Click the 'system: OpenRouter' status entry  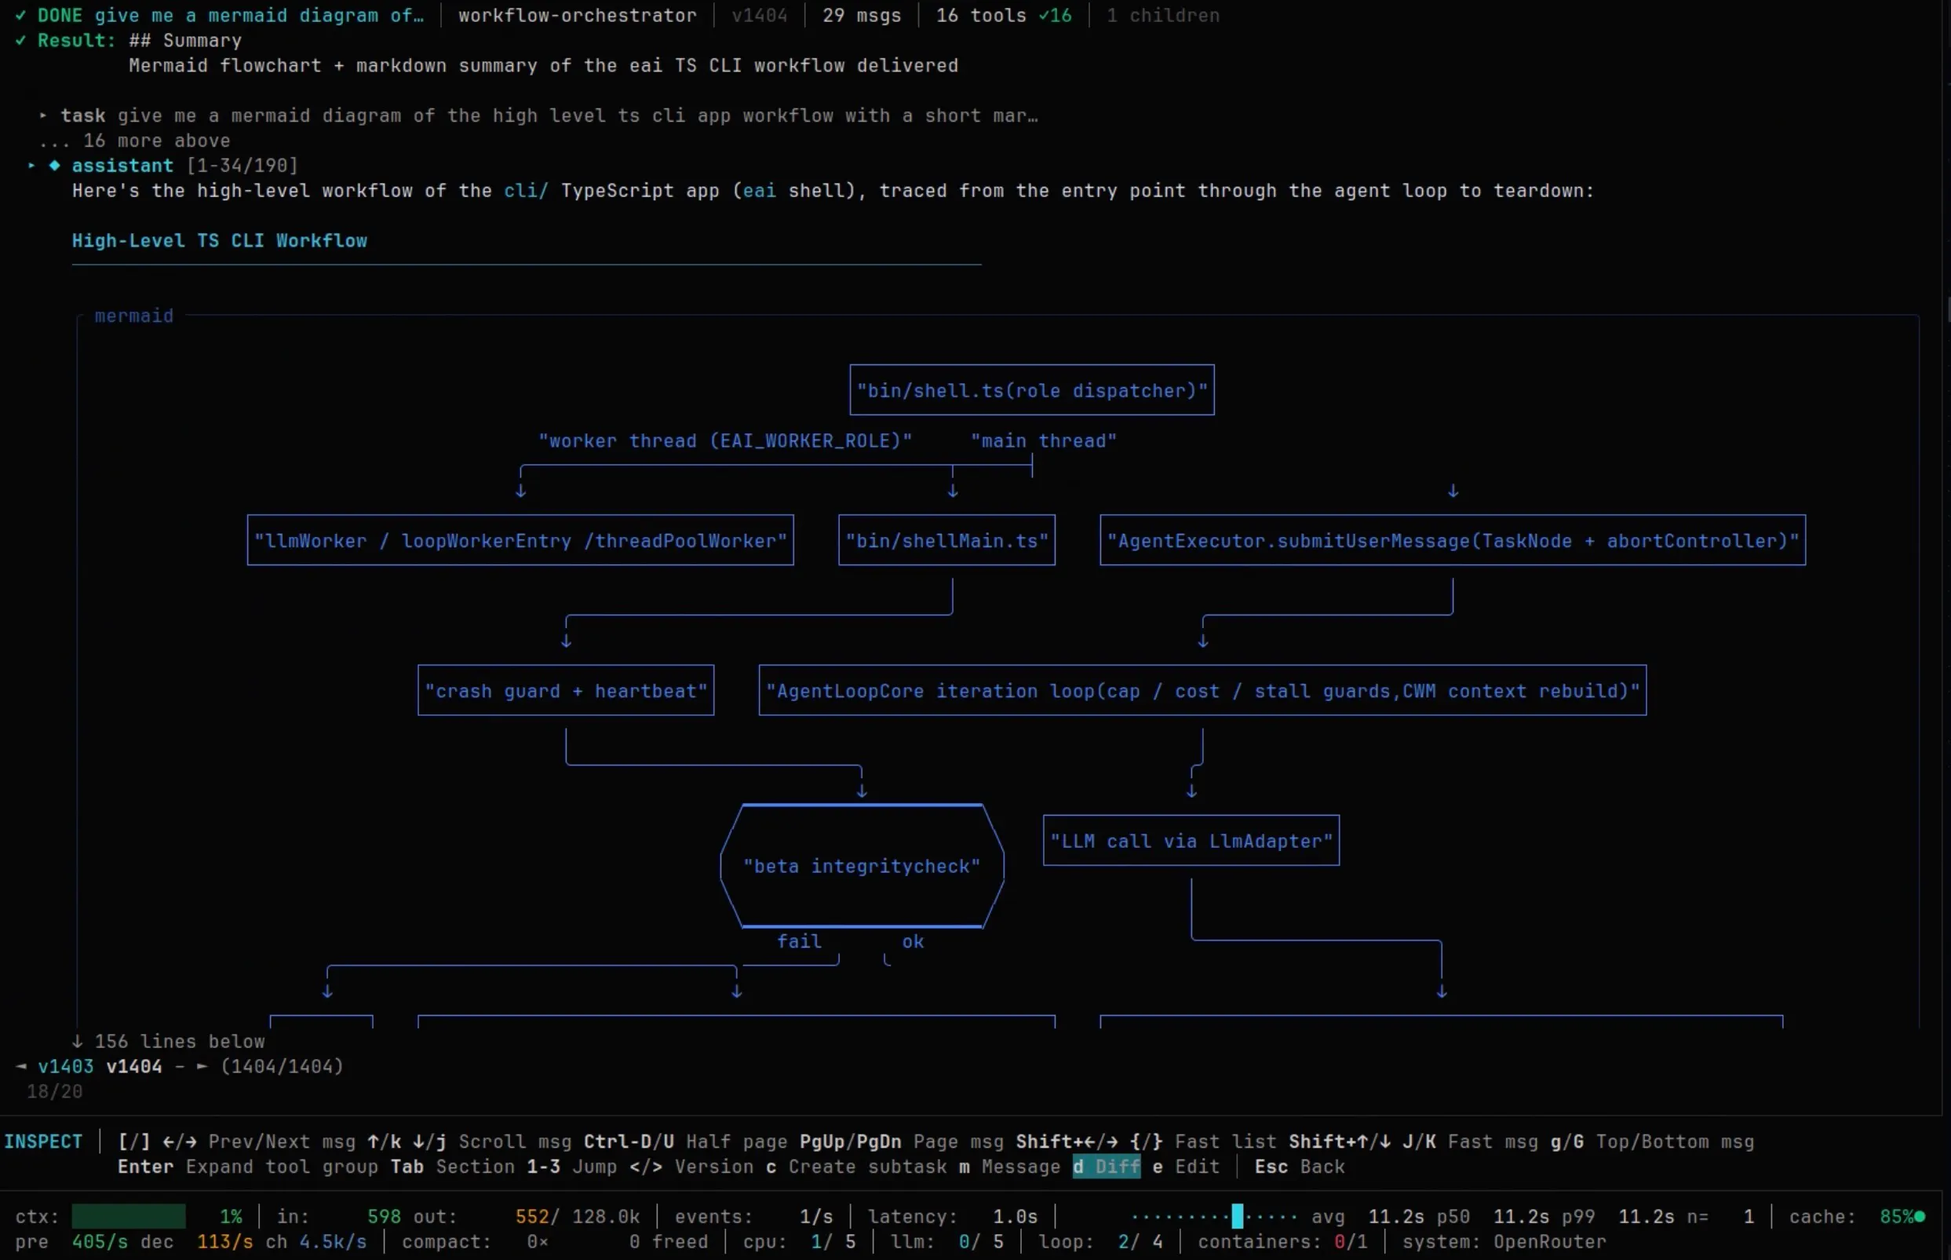1504,1242
